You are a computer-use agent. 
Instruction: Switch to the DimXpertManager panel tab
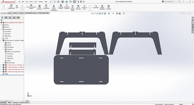(14, 18)
